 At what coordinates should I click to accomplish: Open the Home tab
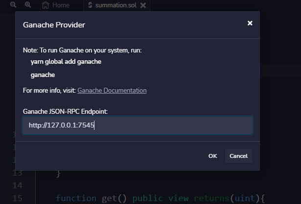coord(55,5)
